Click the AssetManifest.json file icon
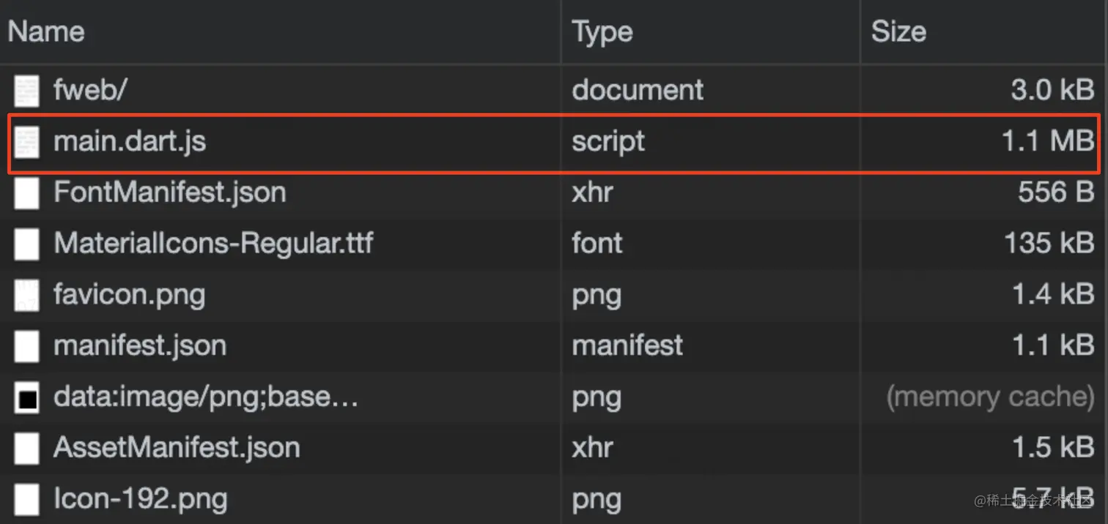Image resolution: width=1108 pixels, height=524 pixels. (x=27, y=449)
